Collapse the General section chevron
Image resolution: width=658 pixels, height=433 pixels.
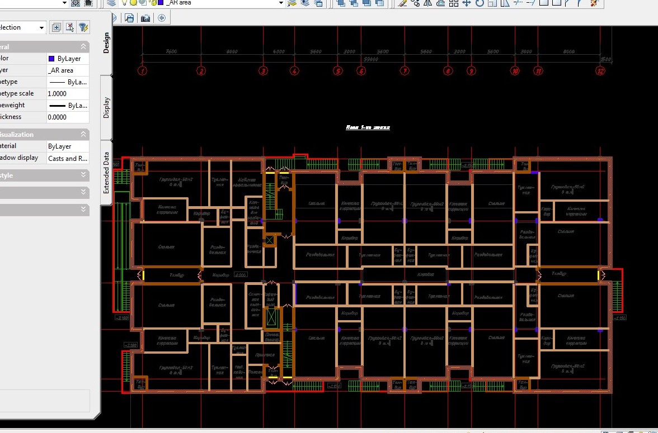pyautogui.click(x=83, y=46)
